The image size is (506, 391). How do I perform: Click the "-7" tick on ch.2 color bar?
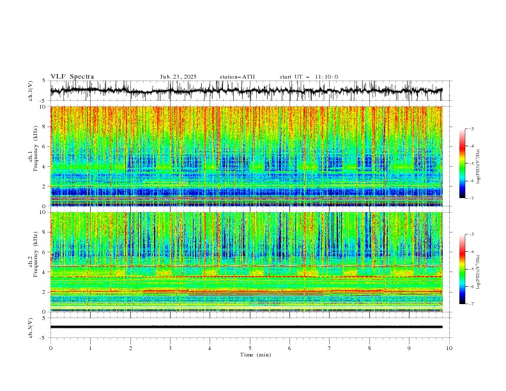click(471, 304)
